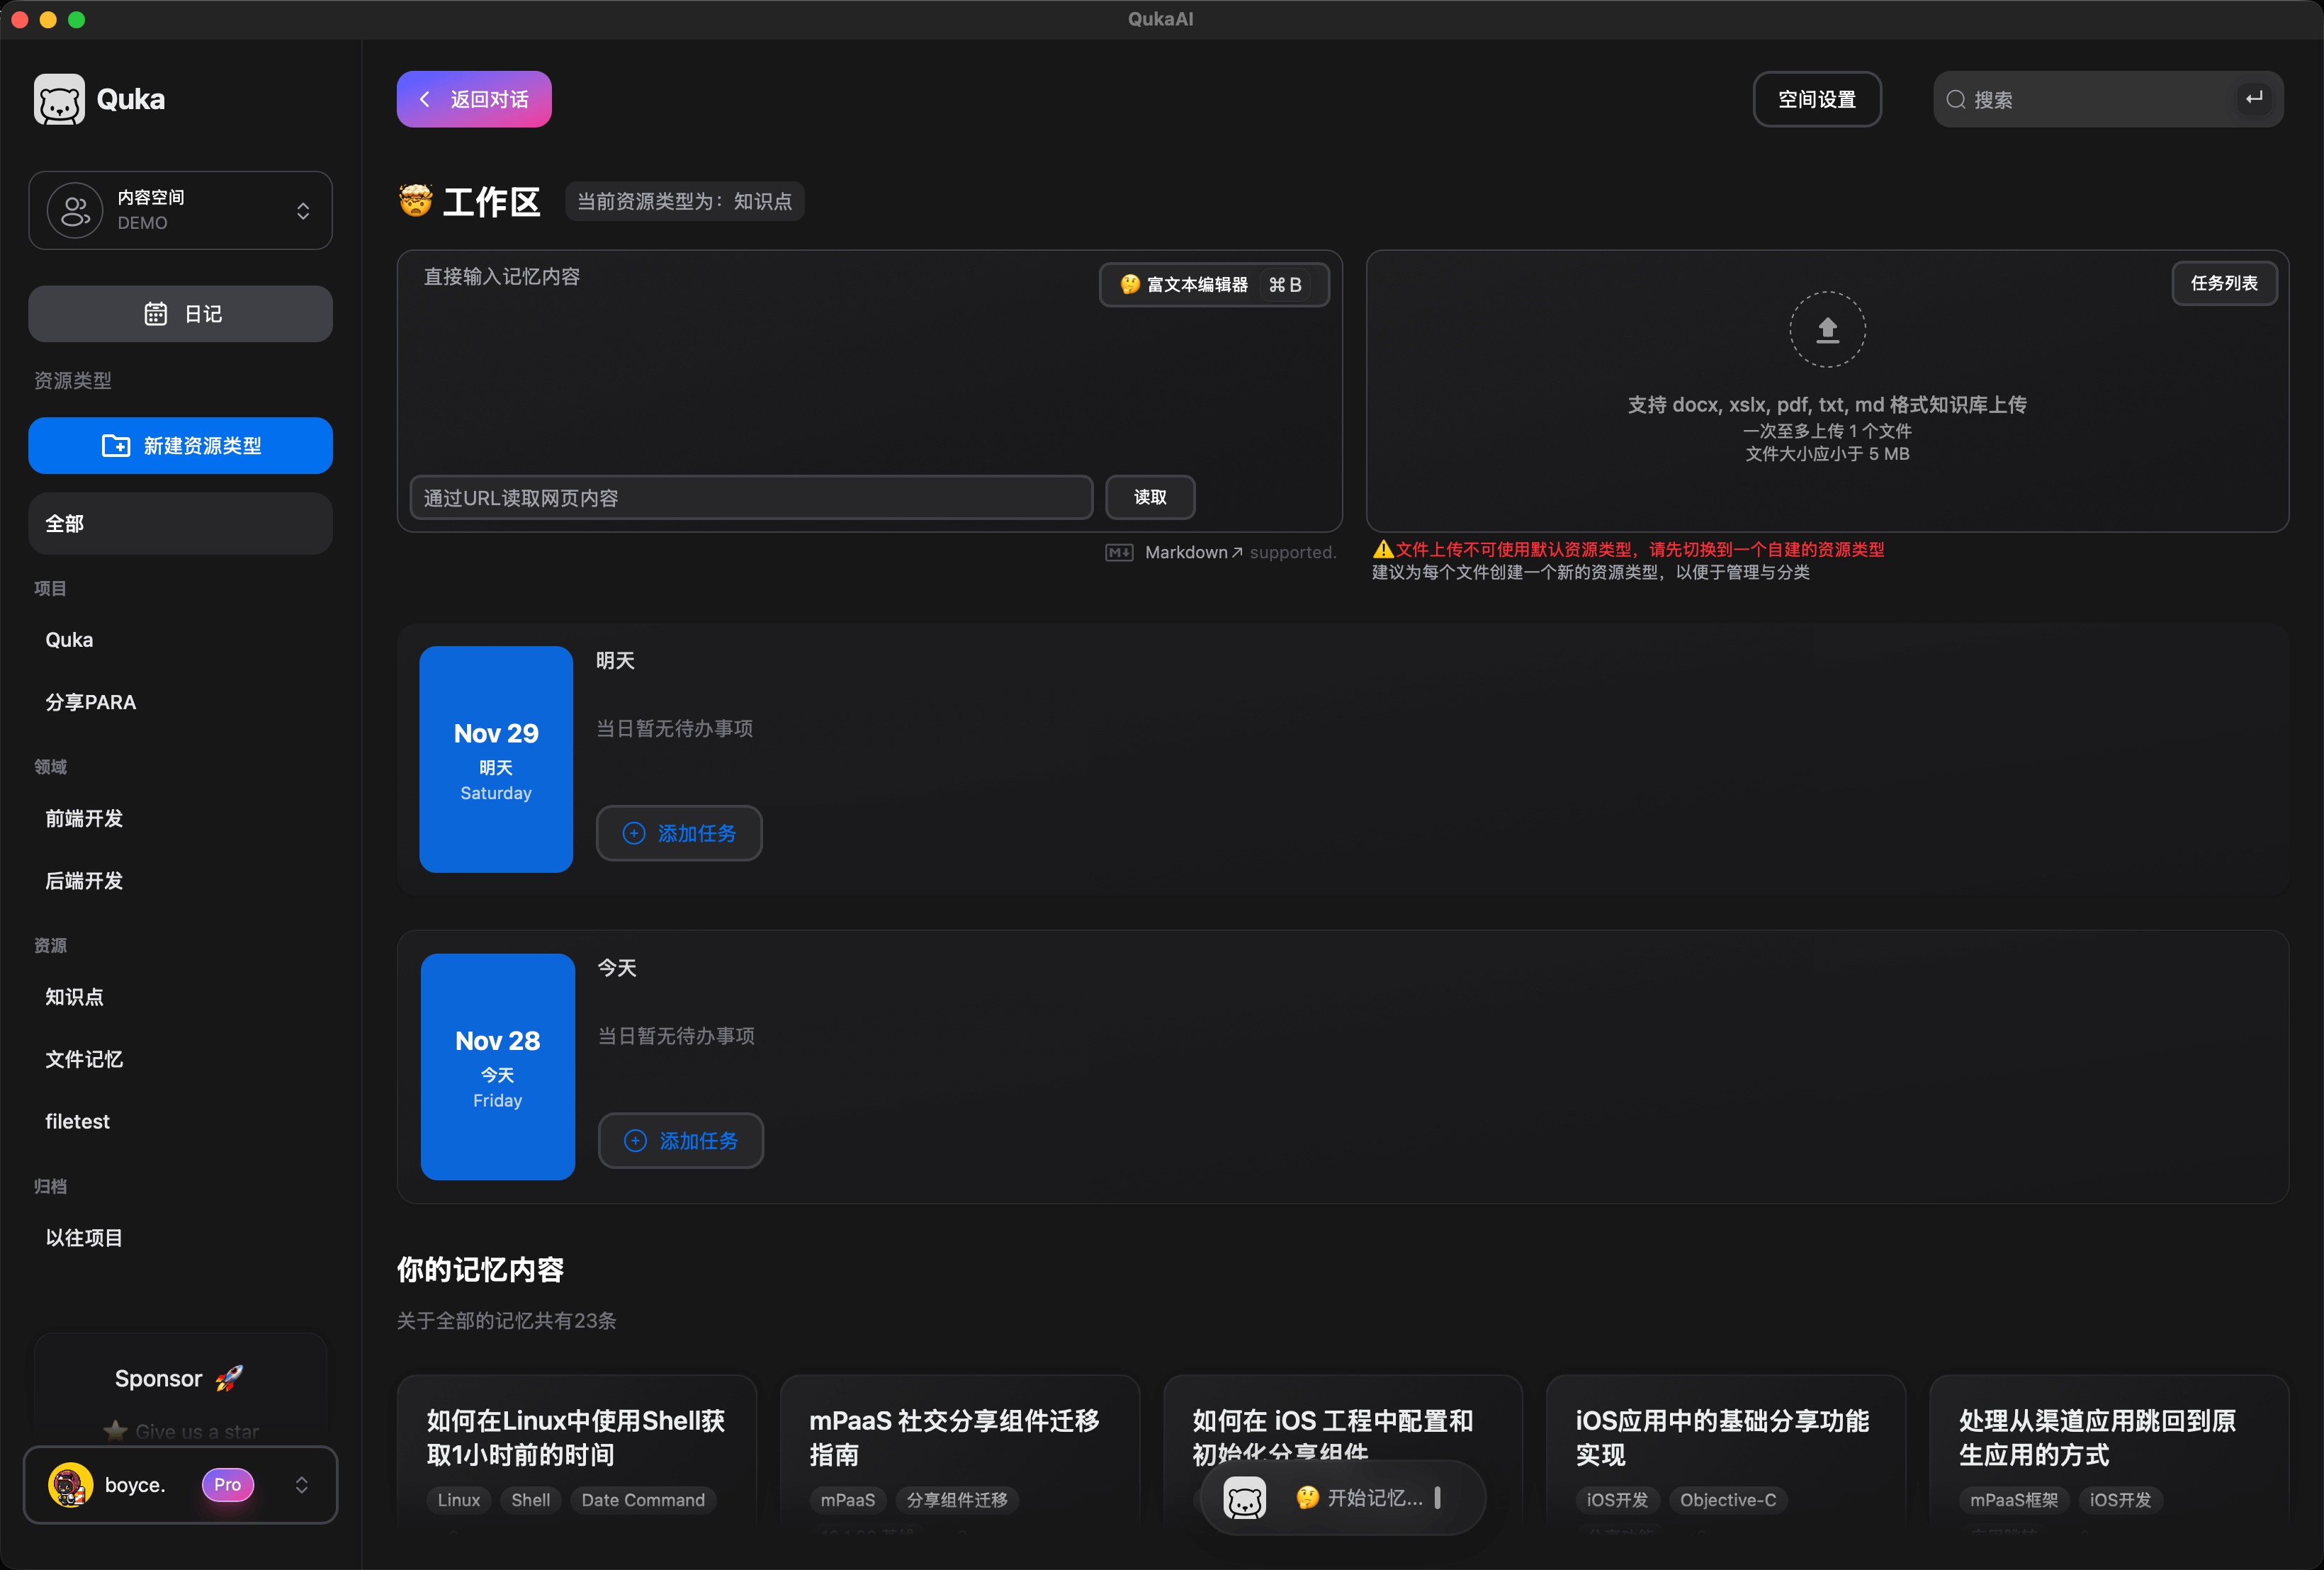Image resolution: width=2324 pixels, height=1570 pixels.
Task: Expand the boyce account menu chevron
Action: (x=301, y=1485)
